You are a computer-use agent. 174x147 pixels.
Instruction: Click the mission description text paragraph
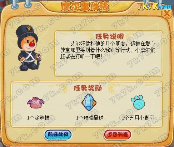(108, 50)
